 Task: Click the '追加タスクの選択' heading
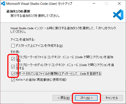[x=18, y=11]
